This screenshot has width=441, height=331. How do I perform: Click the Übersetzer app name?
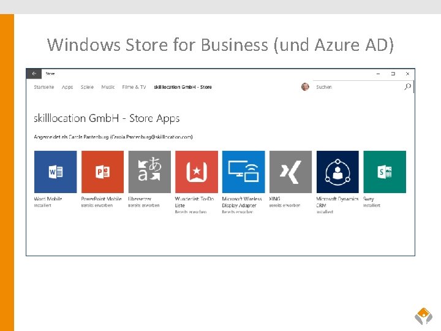click(140, 199)
